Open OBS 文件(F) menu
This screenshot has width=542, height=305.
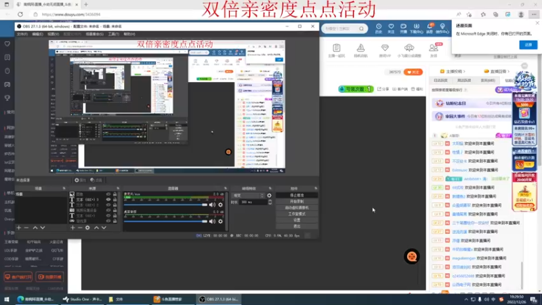click(22, 35)
